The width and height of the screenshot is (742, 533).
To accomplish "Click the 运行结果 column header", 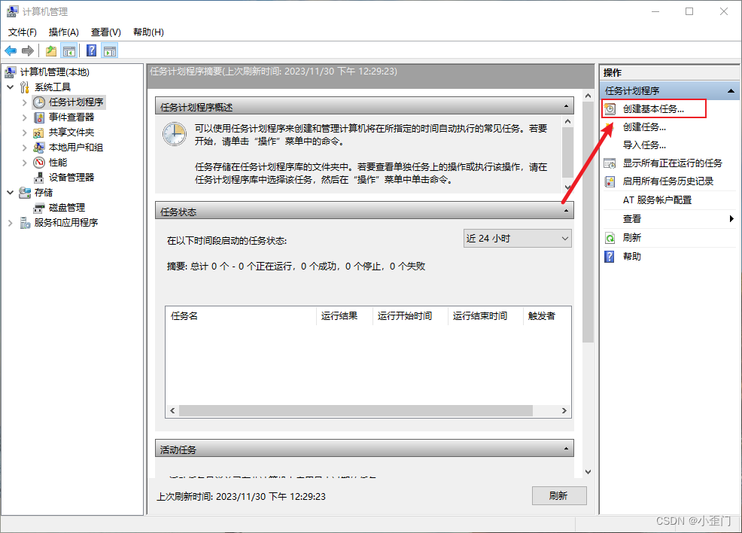I will [345, 315].
